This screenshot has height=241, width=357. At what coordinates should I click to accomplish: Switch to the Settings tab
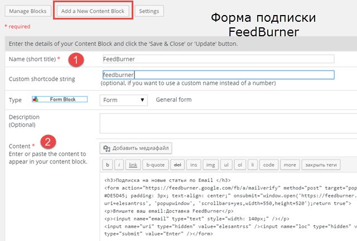pyautogui.click(x=149, y=11)
